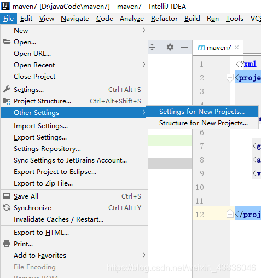Select Synchronize menu entry
This screenshot has width=261, height=278.
74,208
